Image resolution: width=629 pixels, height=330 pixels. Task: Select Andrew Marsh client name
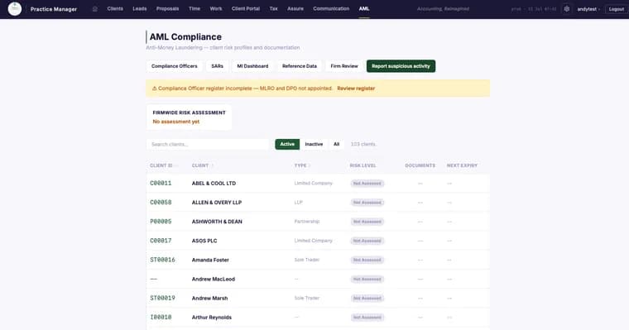pyautogui.click(x=209, y=298)
